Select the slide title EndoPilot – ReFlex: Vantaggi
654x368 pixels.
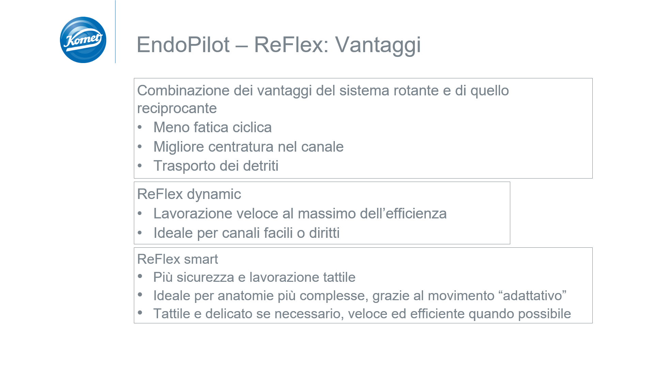click(279, 45)
